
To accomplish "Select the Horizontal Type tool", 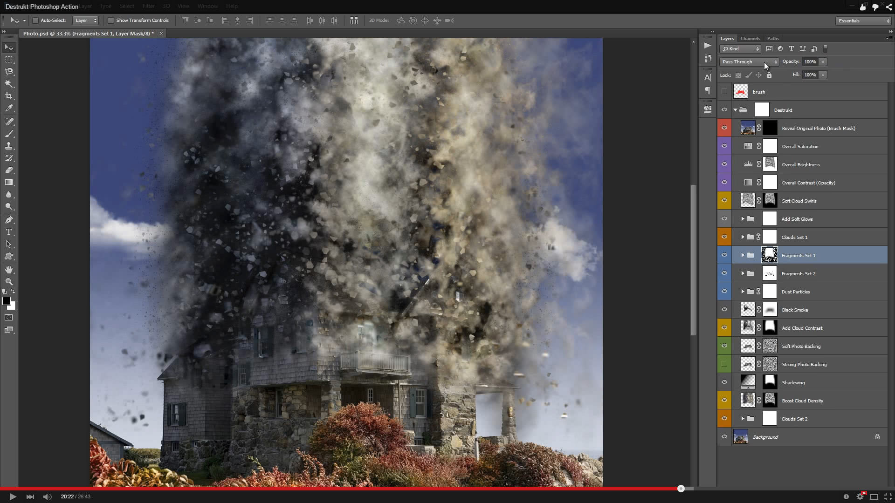I will [x=9, y=232].
